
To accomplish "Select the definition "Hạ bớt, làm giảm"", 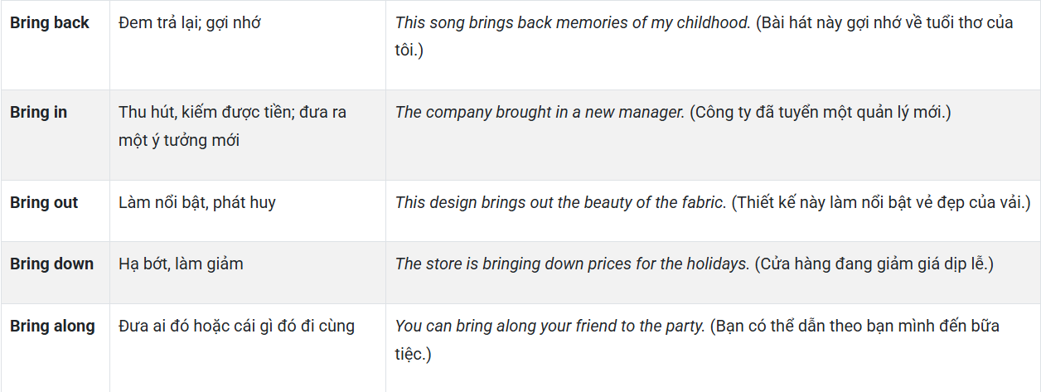I will [x=181, y=264].
